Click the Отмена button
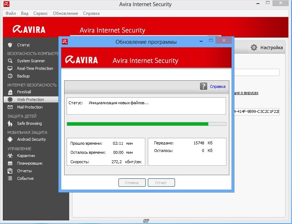292x224 pixels. click(x=132, y=183)
